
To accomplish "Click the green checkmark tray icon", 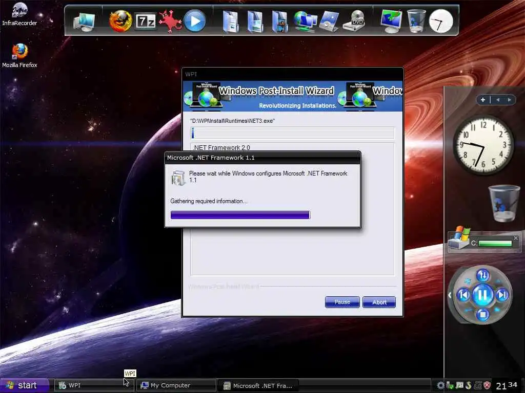I will point(450,385).
